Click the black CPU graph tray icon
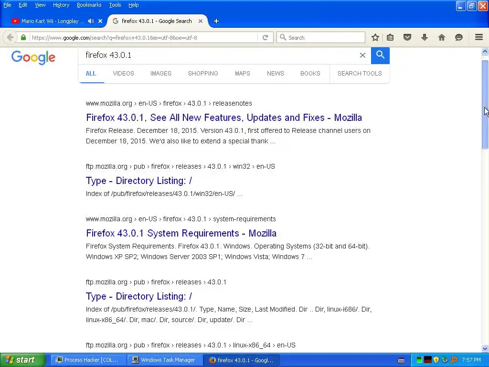The height and width of the screenshot is (367, 489). point(427,360)
